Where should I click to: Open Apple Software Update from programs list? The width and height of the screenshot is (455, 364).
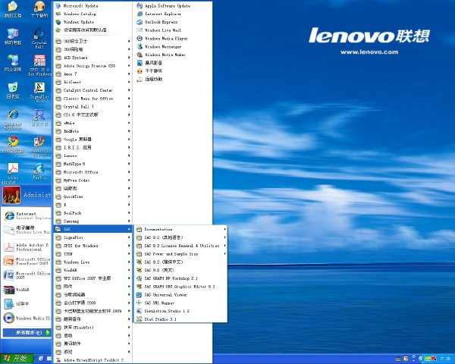coord(163,6)
